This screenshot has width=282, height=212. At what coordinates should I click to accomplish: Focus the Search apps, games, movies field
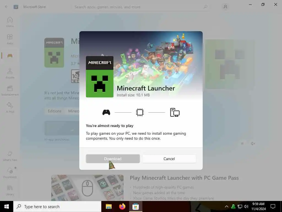(141, 7)
